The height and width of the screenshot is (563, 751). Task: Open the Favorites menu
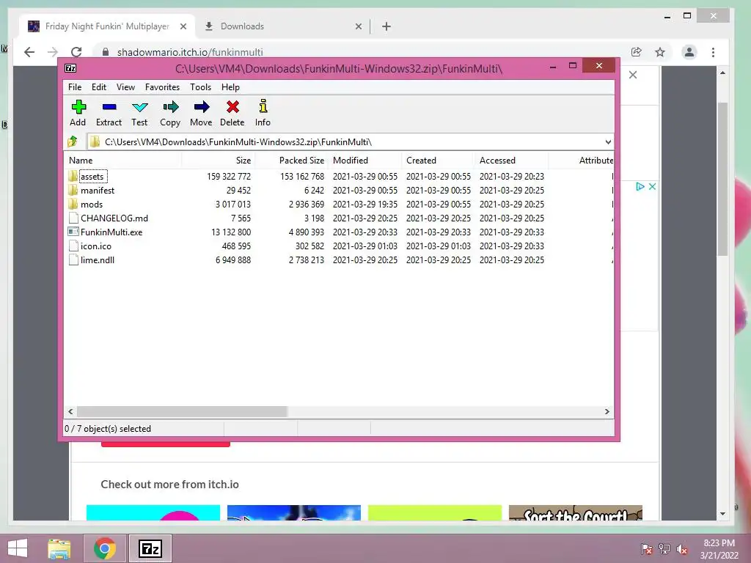click(162, 87)
